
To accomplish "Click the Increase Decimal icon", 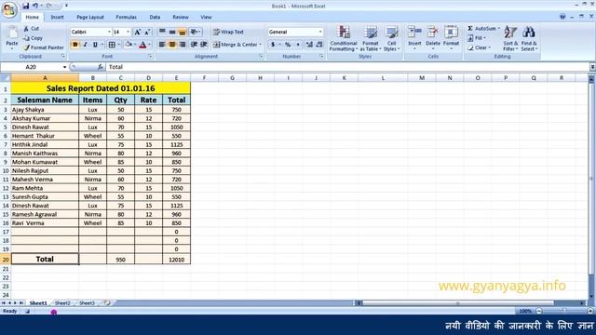I will pyautogui.click(x=309, y=45).
